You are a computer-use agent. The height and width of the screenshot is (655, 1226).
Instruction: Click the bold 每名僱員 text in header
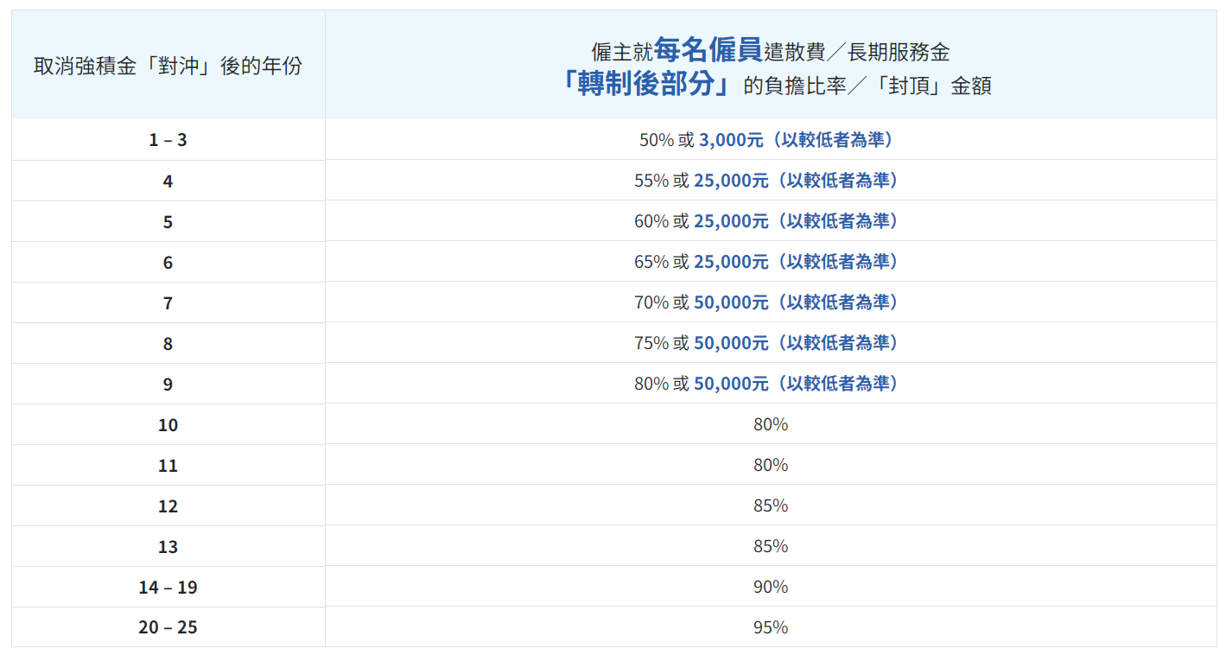708,50
